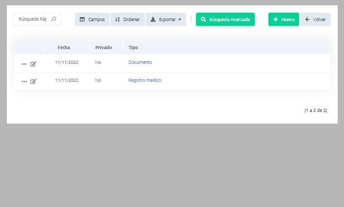The width and height of the screenshot is (344, 207).
Task: Open the Ordenar sort options
Action: pyautogui.click(x=127, y=20)
